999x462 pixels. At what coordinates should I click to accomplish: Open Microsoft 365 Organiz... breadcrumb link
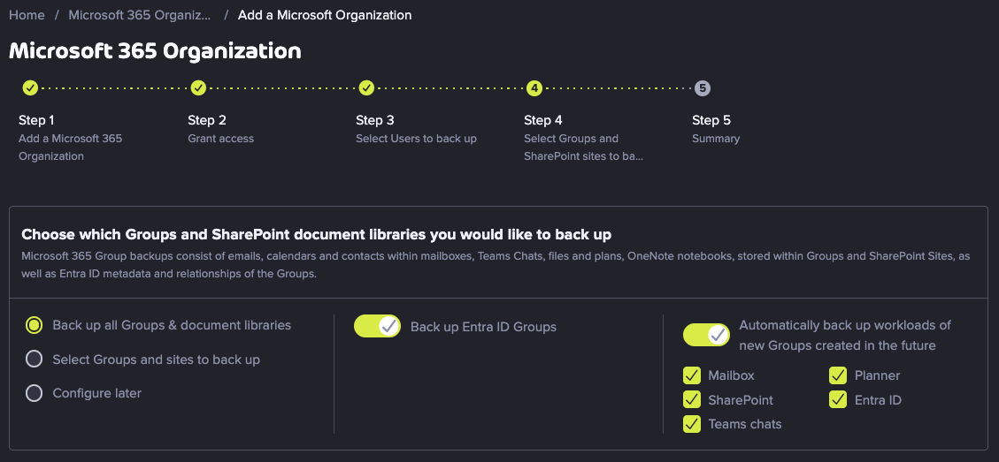(x=140, y=15)
